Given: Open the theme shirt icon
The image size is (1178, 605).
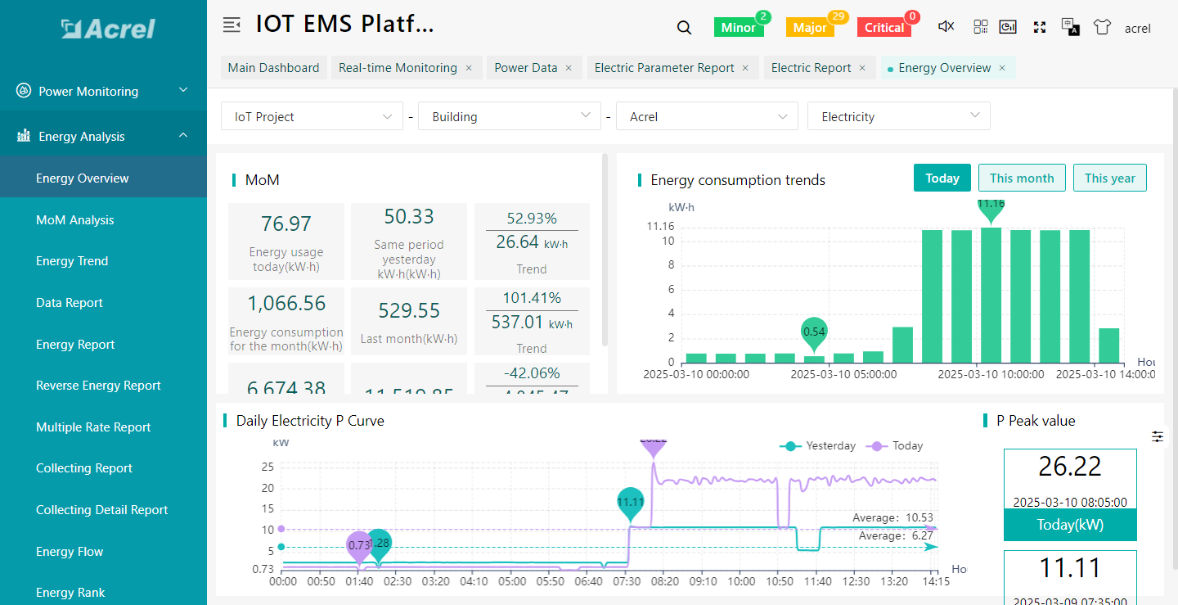Looking at the screenshot, I should pyautogui.click(x=1102, y=27).
